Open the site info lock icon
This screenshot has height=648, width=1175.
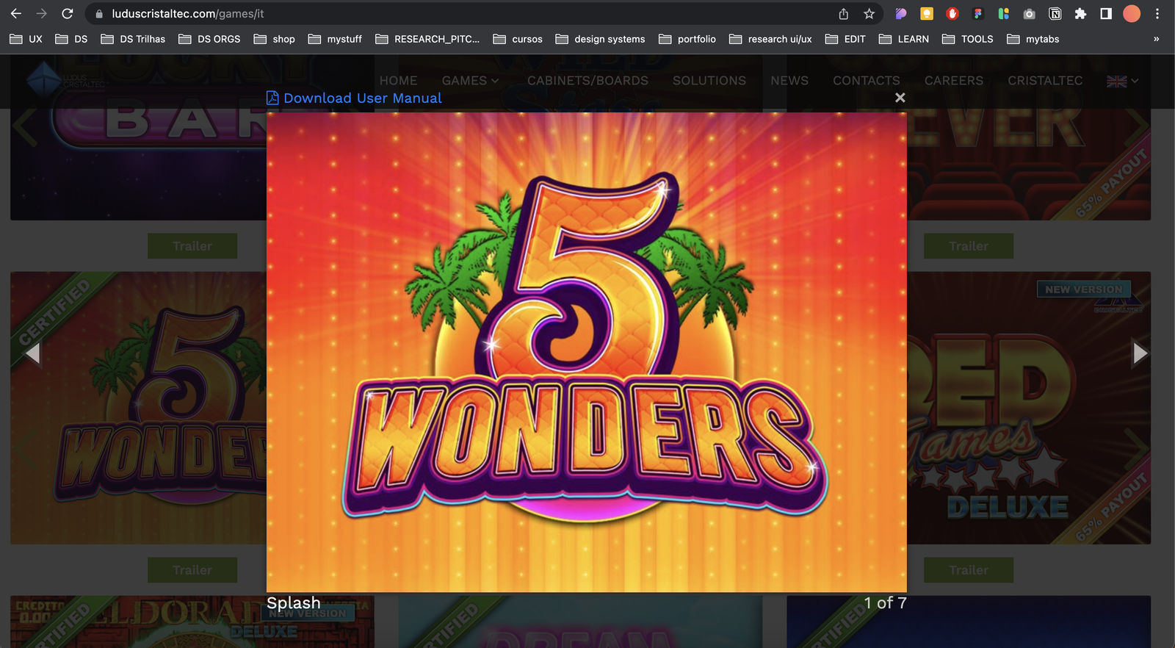coord(99,14)
